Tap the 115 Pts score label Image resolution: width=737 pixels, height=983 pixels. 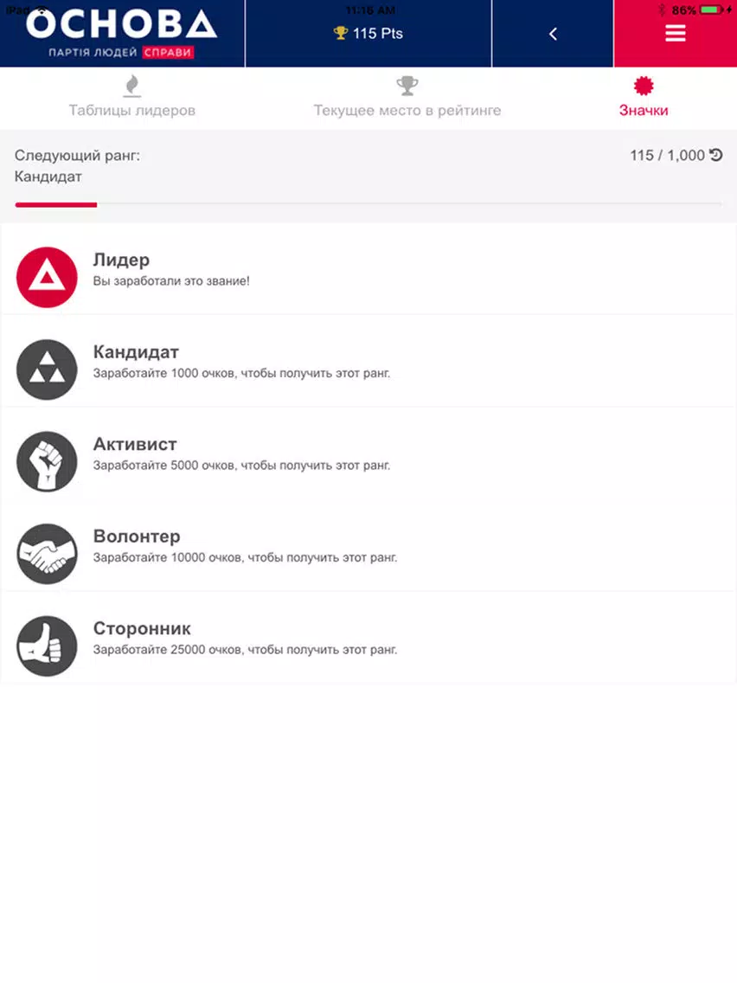coord(378,33)
